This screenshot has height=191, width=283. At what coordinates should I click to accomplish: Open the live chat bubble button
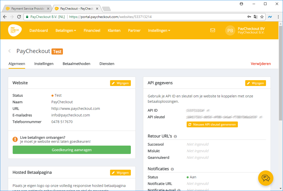pos(266,178)
